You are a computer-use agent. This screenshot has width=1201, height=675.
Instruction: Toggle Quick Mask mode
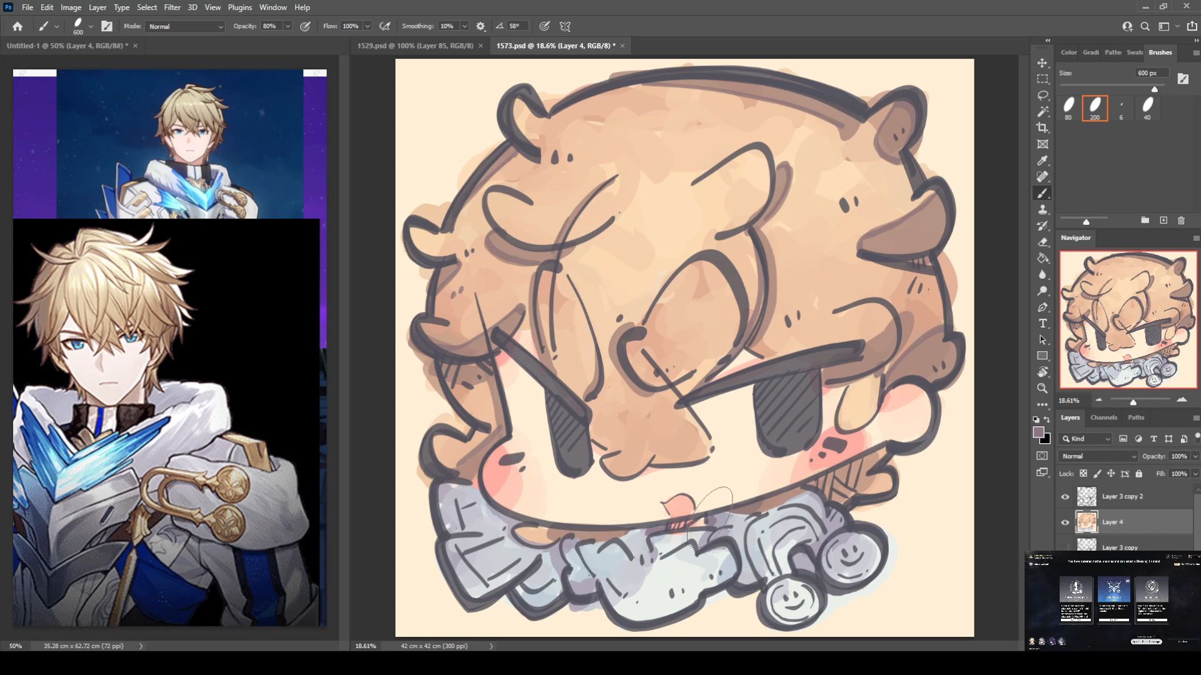point(1042,456)
